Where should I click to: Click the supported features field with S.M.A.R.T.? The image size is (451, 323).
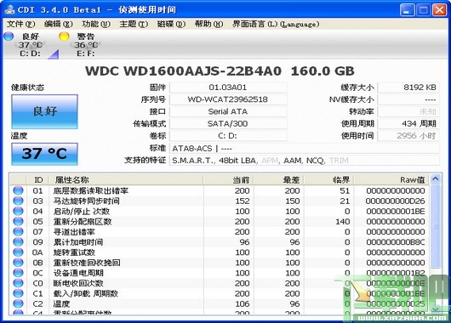point(305,161)
